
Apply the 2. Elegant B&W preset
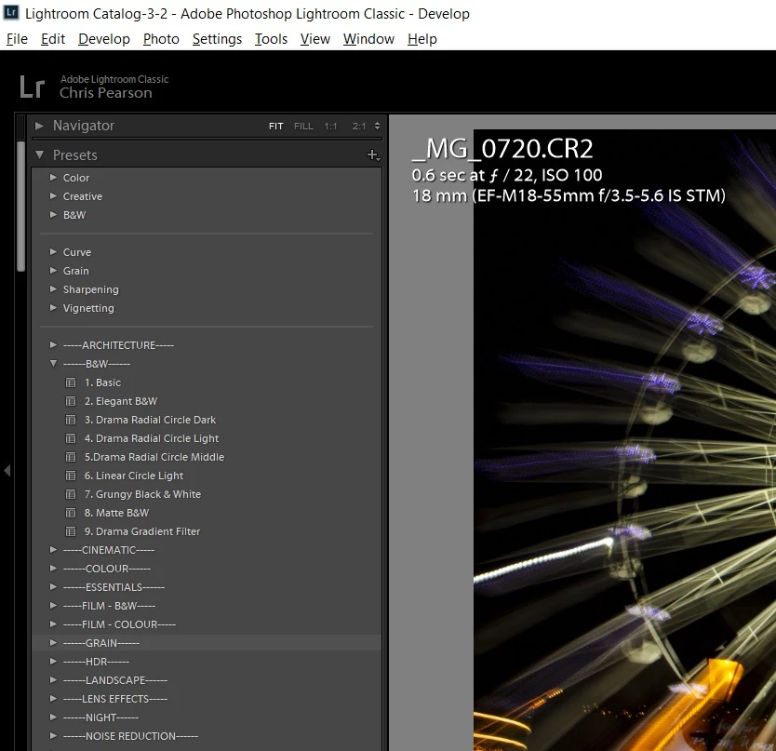[x=121, y=401]
